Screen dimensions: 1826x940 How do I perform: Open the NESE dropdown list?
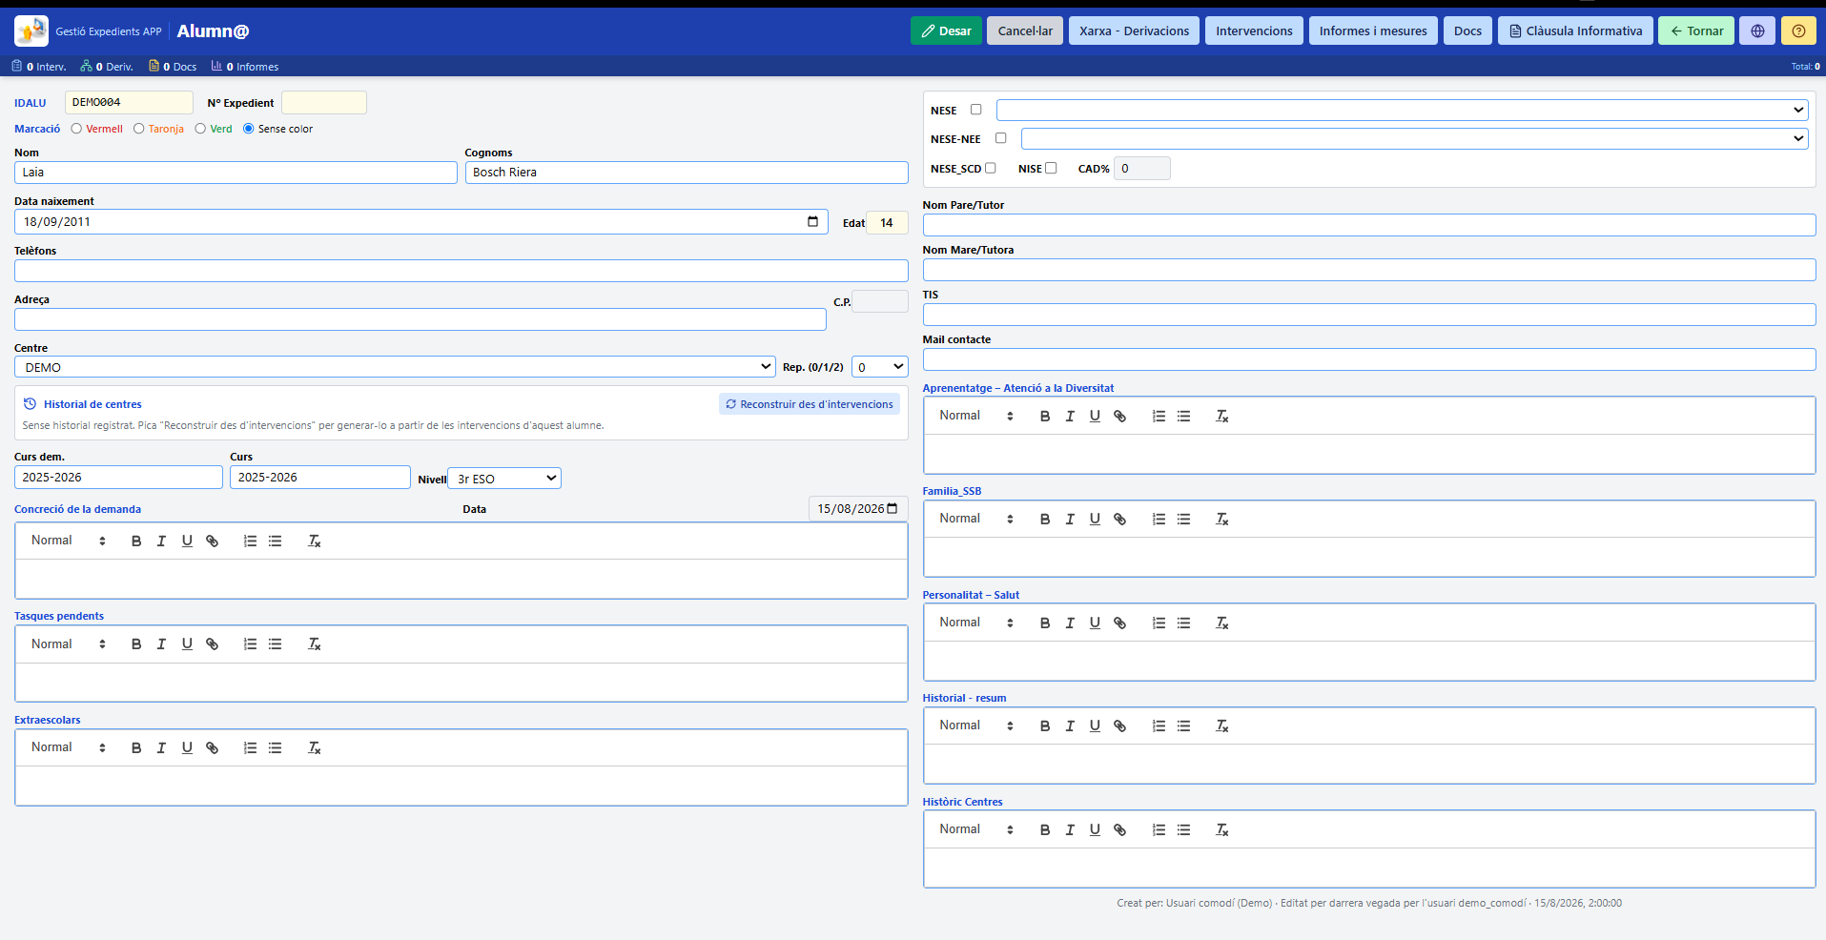(1402, 110)
